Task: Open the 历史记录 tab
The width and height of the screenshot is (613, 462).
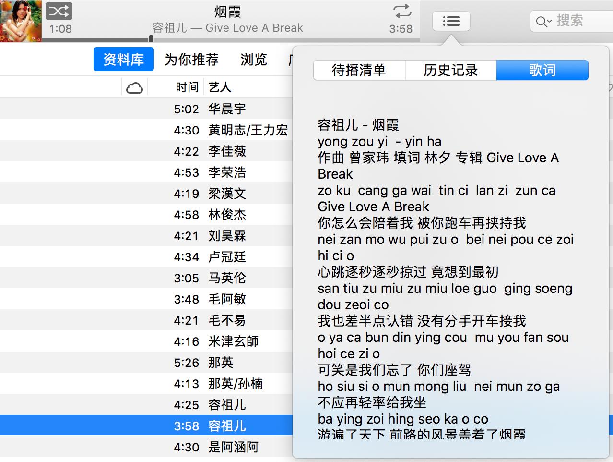Action: (450, 70)
